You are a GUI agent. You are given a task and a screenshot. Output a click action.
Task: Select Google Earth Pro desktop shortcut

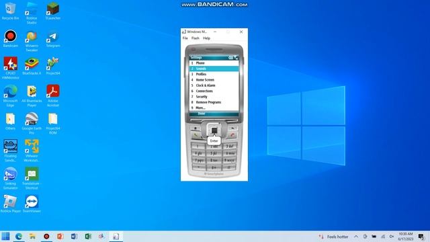32,123
